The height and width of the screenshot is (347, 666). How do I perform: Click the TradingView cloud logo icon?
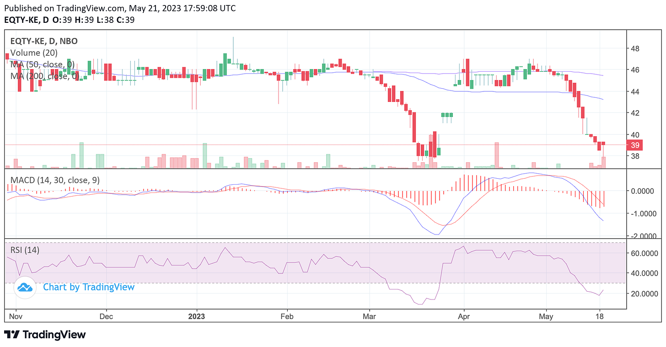(25, 288)
